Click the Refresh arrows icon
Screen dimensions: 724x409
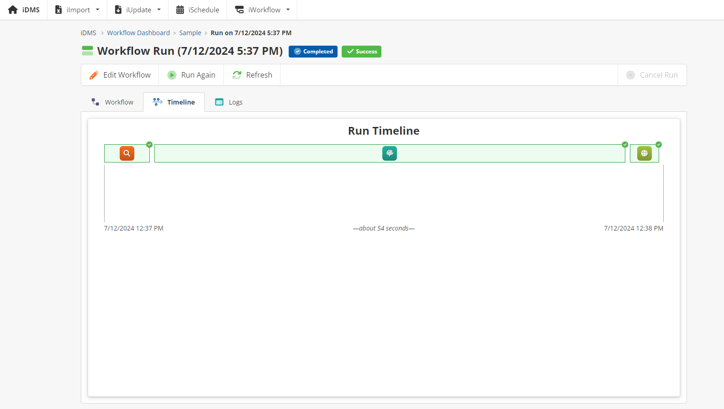pyautogui.click(x=237, y=75)
